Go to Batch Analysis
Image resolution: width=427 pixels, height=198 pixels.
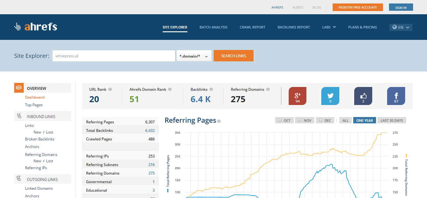point(213,27)
